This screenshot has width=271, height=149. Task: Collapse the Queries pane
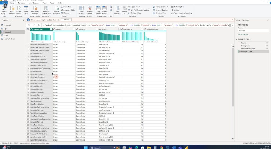(x=23, y=20)
